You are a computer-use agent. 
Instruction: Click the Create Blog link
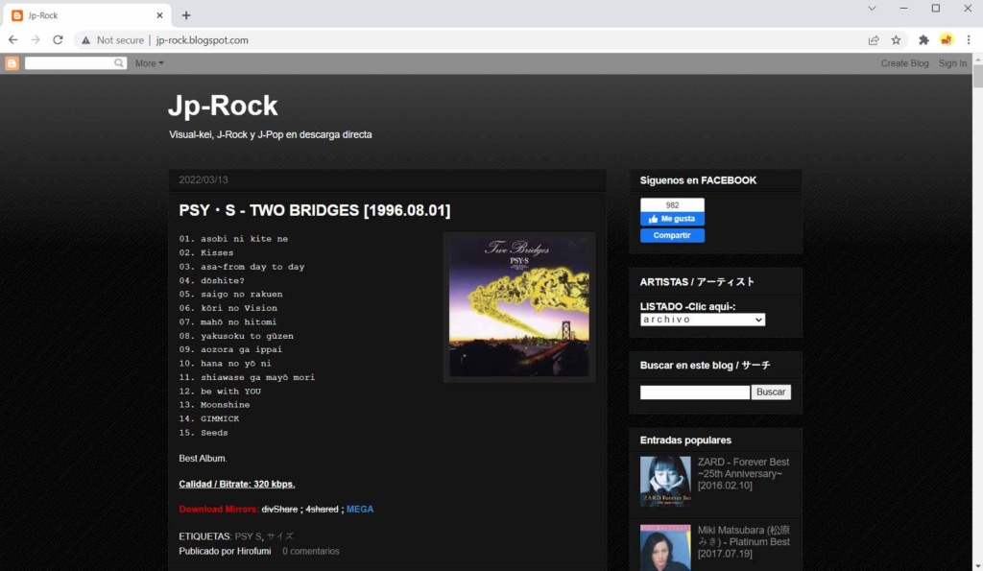coord(904,63)
